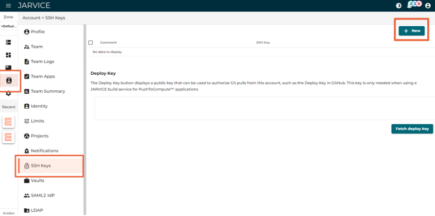The width and height of the screenshot is (435, 216).
Task: Open the server stack icon in the left rail
Action: [8, 42]
